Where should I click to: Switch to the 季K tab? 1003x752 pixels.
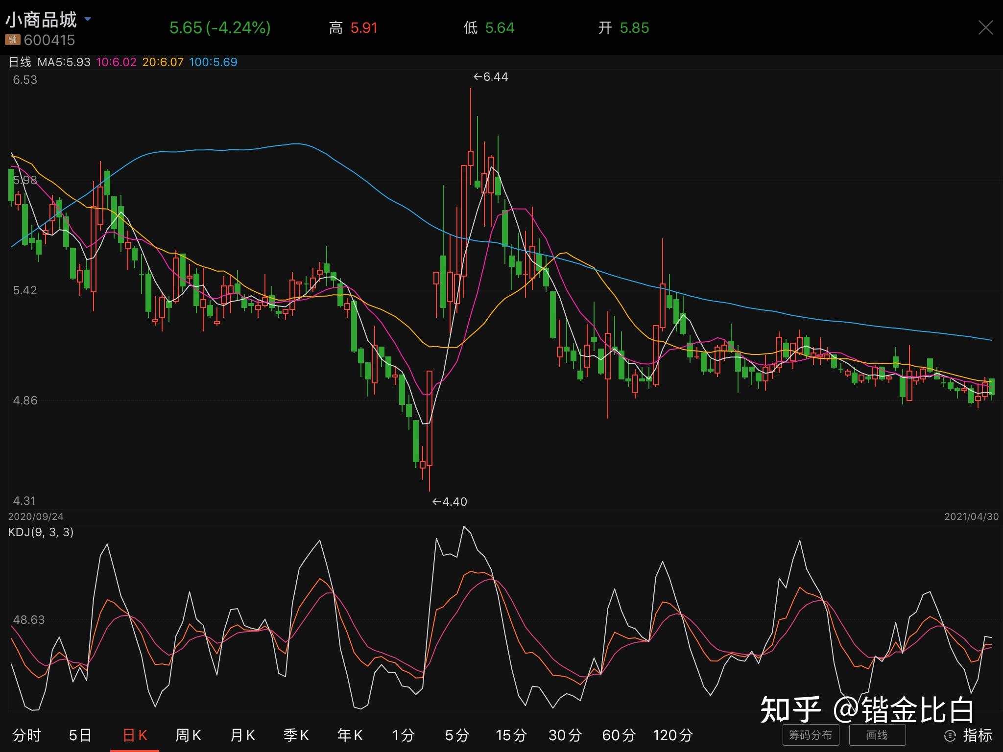click(x=296, y=735)
